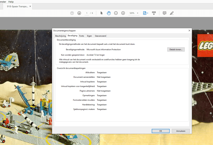Open the Fonts tab
This screenshot has height=145, width=213.
tap(82, 36)
